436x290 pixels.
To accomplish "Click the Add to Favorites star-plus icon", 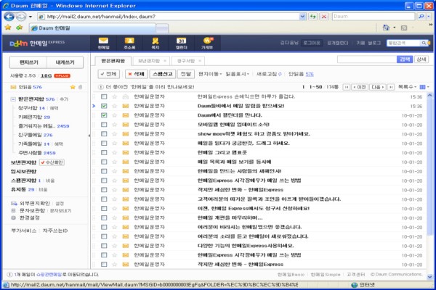I will pos(19,28).
